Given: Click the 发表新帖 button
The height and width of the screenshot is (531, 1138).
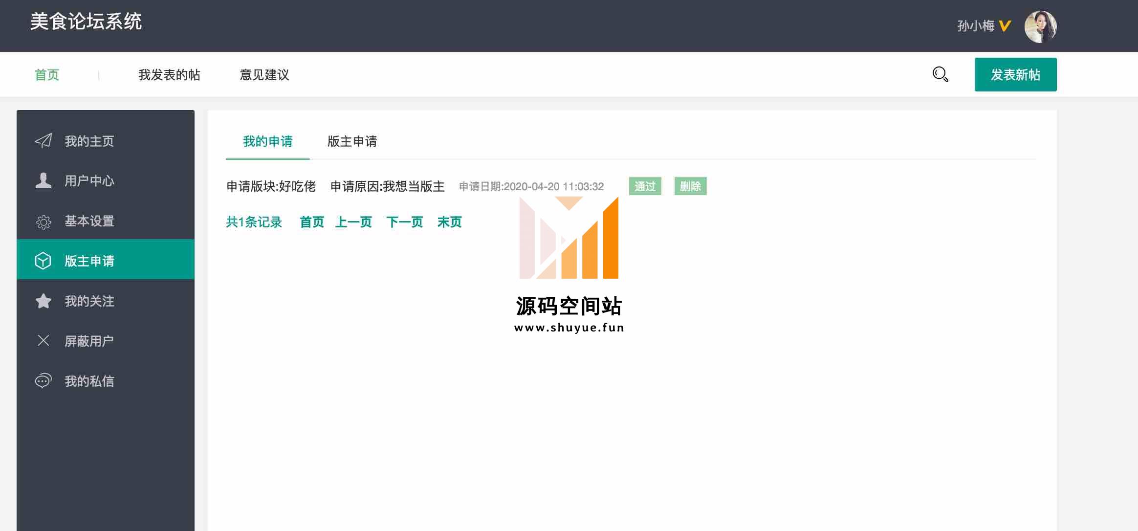Looking at the screenshot, I should 1015,74.
